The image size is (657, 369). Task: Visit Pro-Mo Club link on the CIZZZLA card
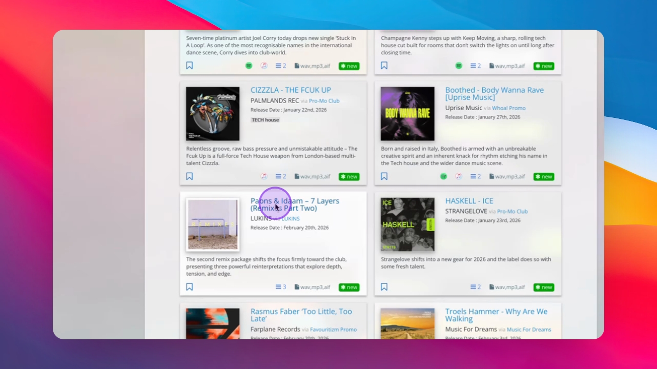coord(324,101)
